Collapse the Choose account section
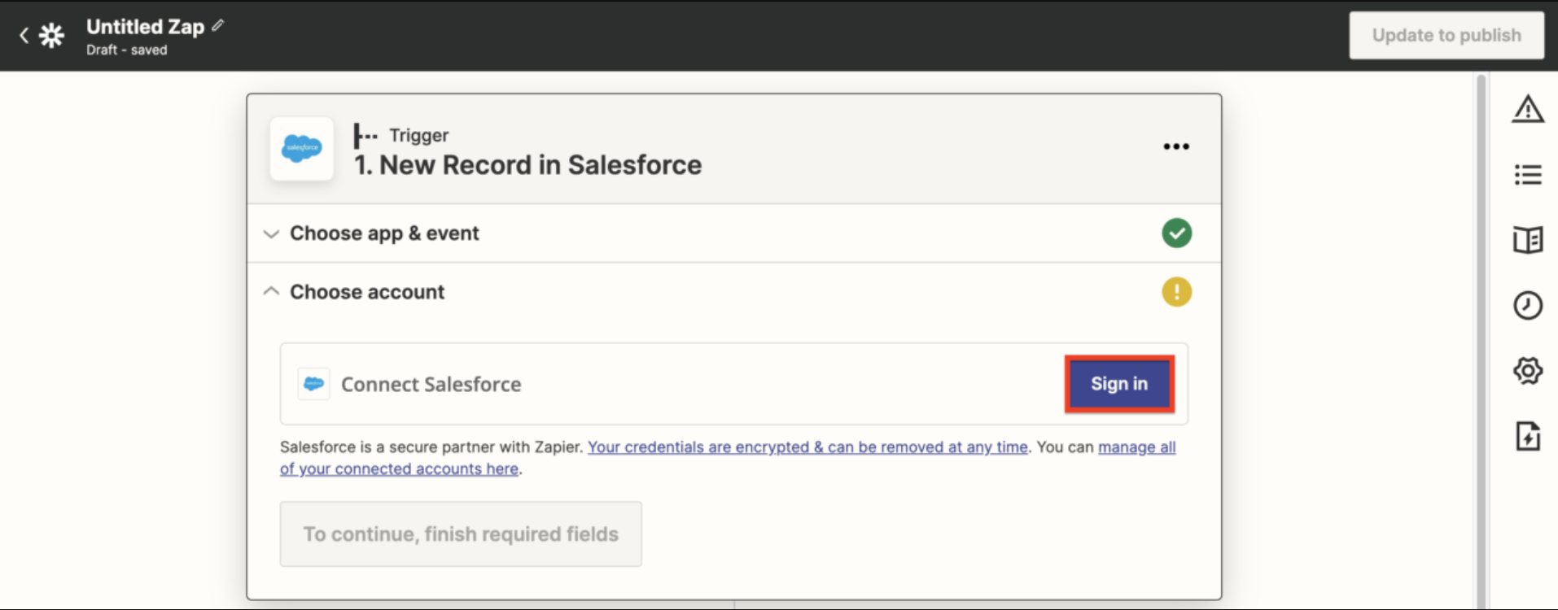Screen dimensions: 1558x610 click(734, 292)
